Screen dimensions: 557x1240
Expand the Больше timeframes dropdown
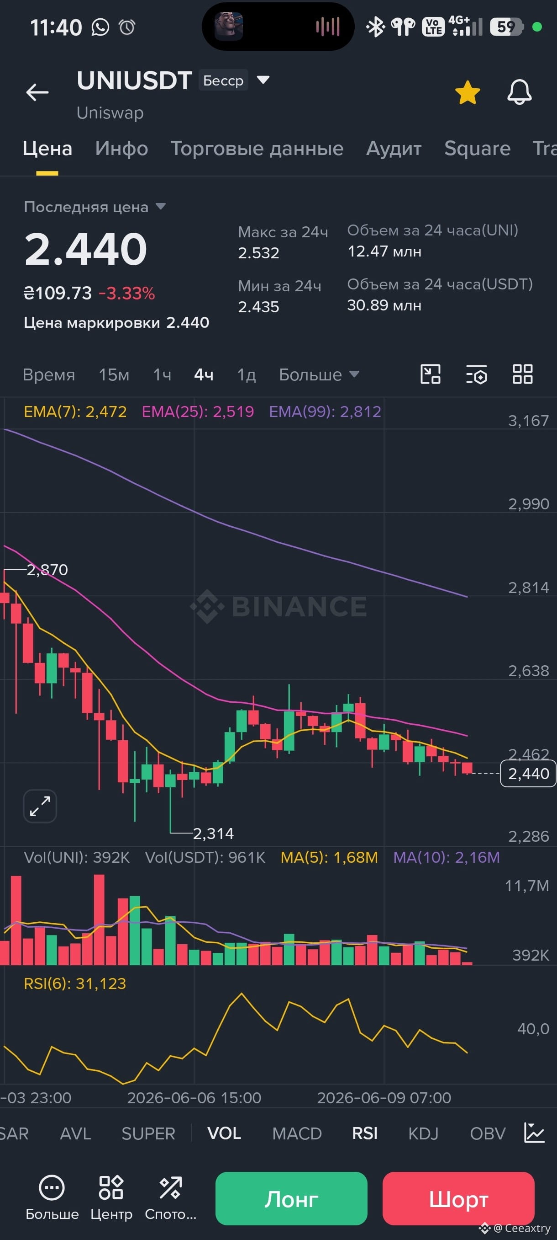pos(319,374)
